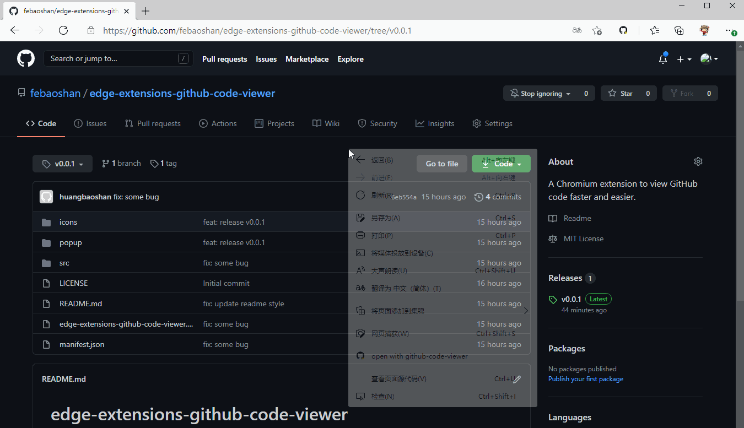Add this page to favorites star icon
Image resolution: width=744 pixels, height=428 pixels.
tap(597, 30)
